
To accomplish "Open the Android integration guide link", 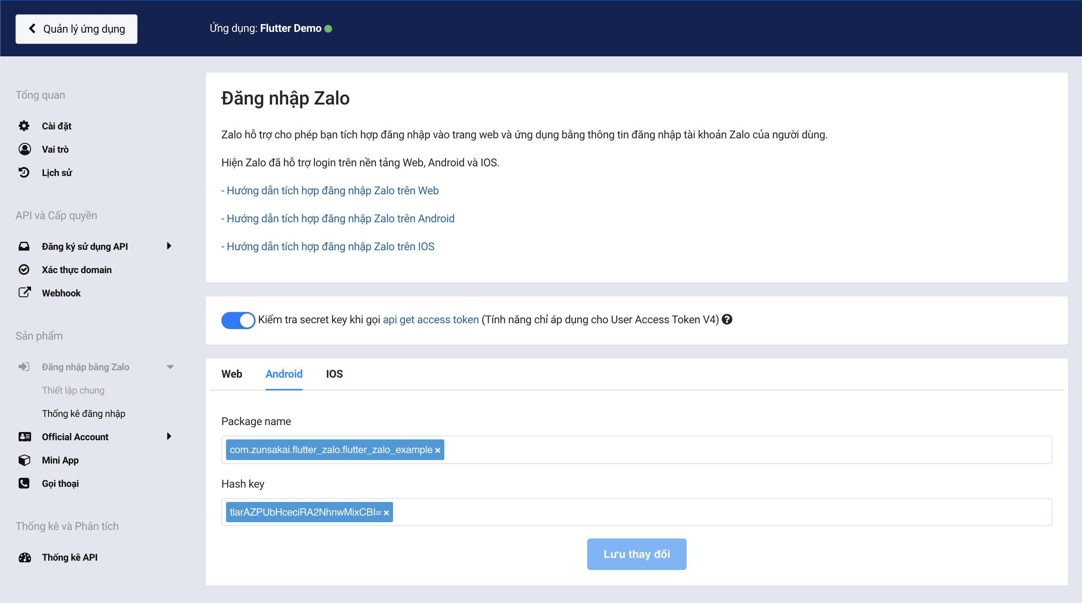I will (x=340, y=218).
